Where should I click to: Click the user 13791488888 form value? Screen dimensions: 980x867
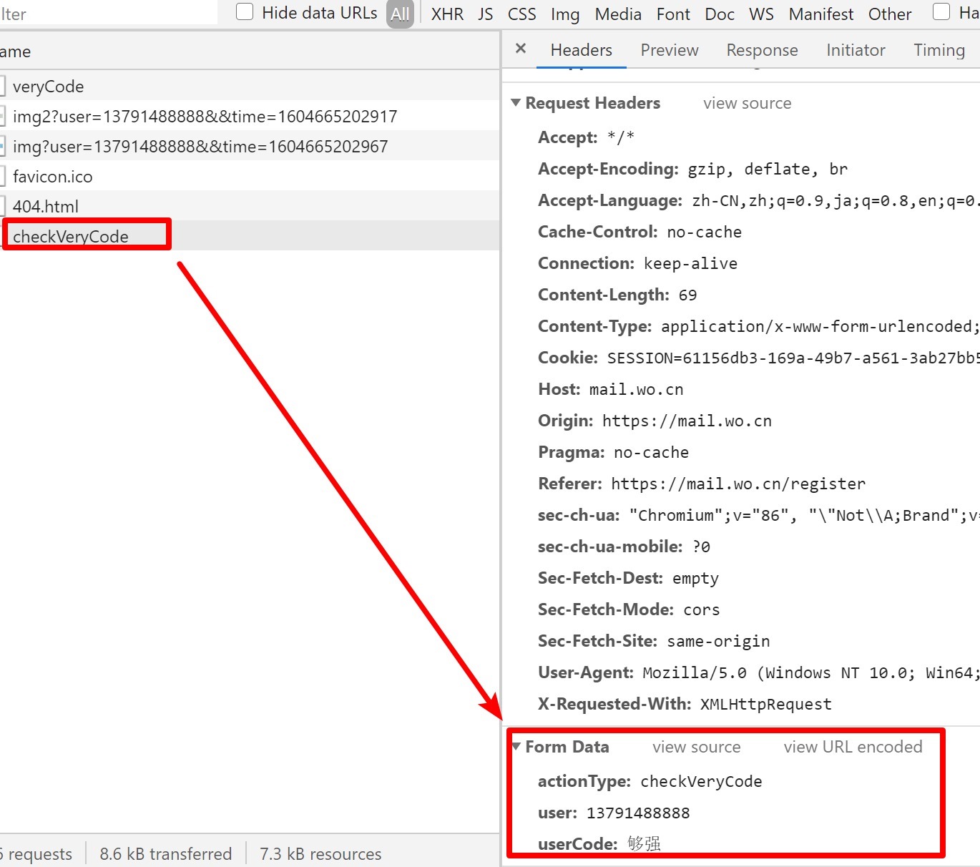pyautogui.click(x=638, y=813)
